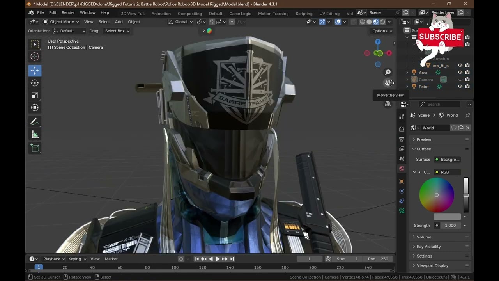499x281 pixels.
Task: Open the View Layer properties tab
Action: tap(402, 149)
